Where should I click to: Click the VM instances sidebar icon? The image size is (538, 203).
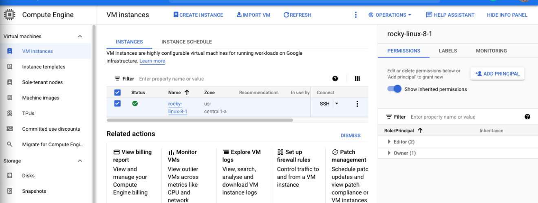10,51
